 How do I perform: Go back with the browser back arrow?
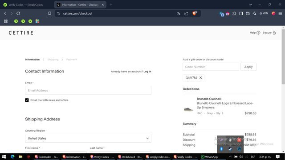(5, 13)
